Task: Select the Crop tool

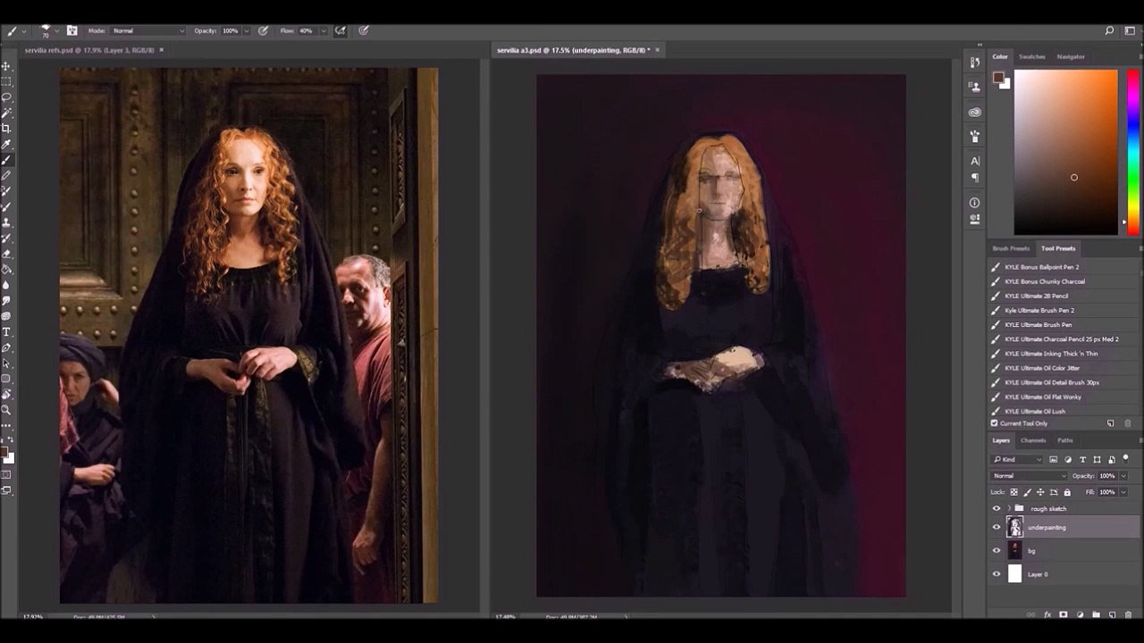Action: click(6, 128)
